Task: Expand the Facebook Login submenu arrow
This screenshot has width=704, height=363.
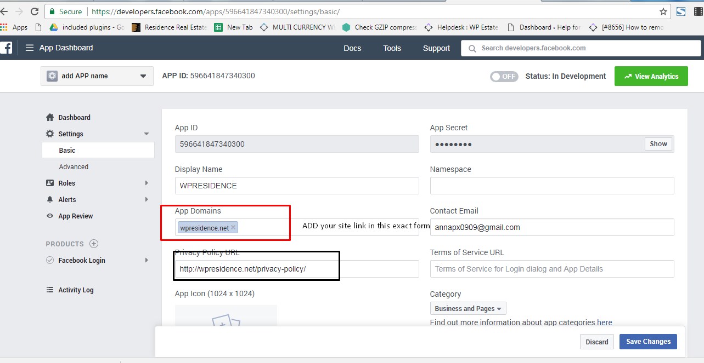Action: pos(147,260)
